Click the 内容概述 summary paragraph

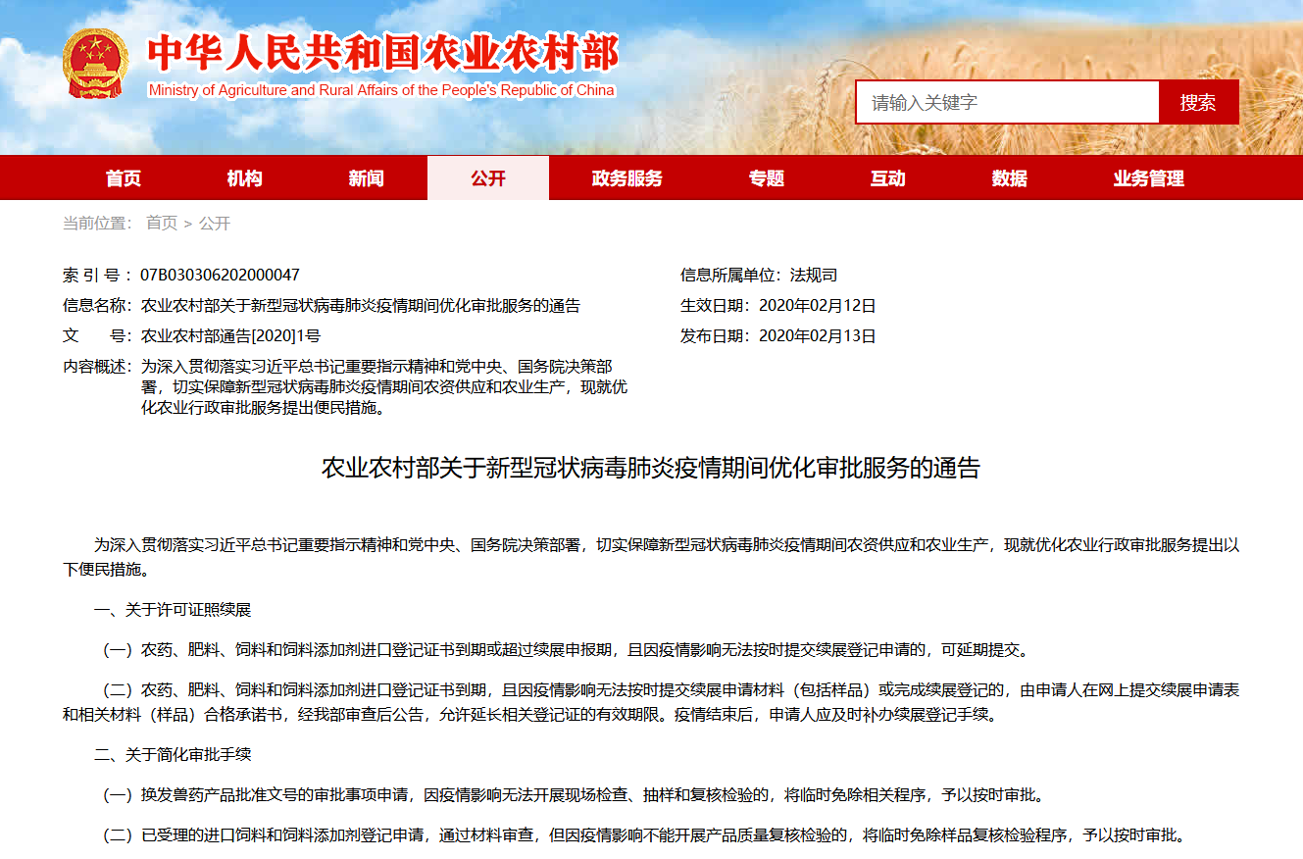tap(384, 386)
